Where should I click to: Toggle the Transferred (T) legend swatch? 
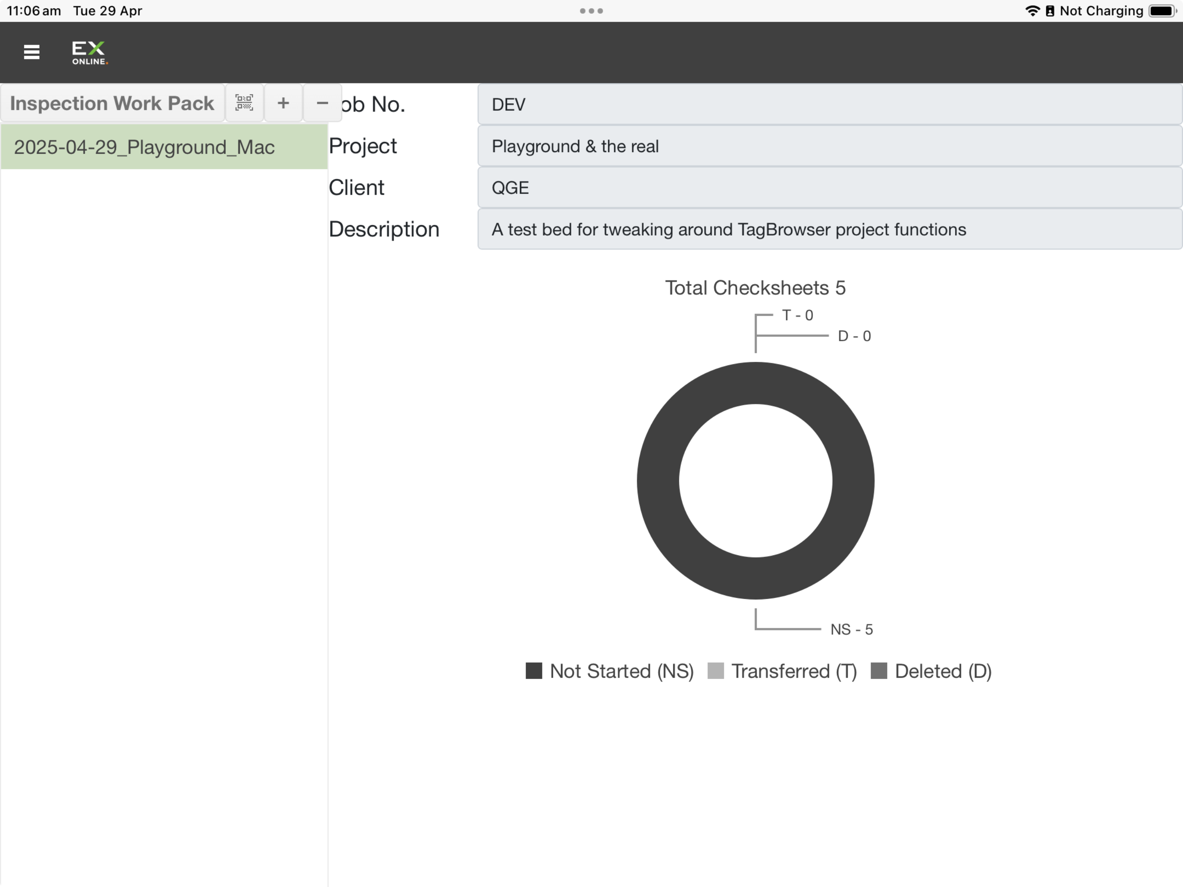716,670
